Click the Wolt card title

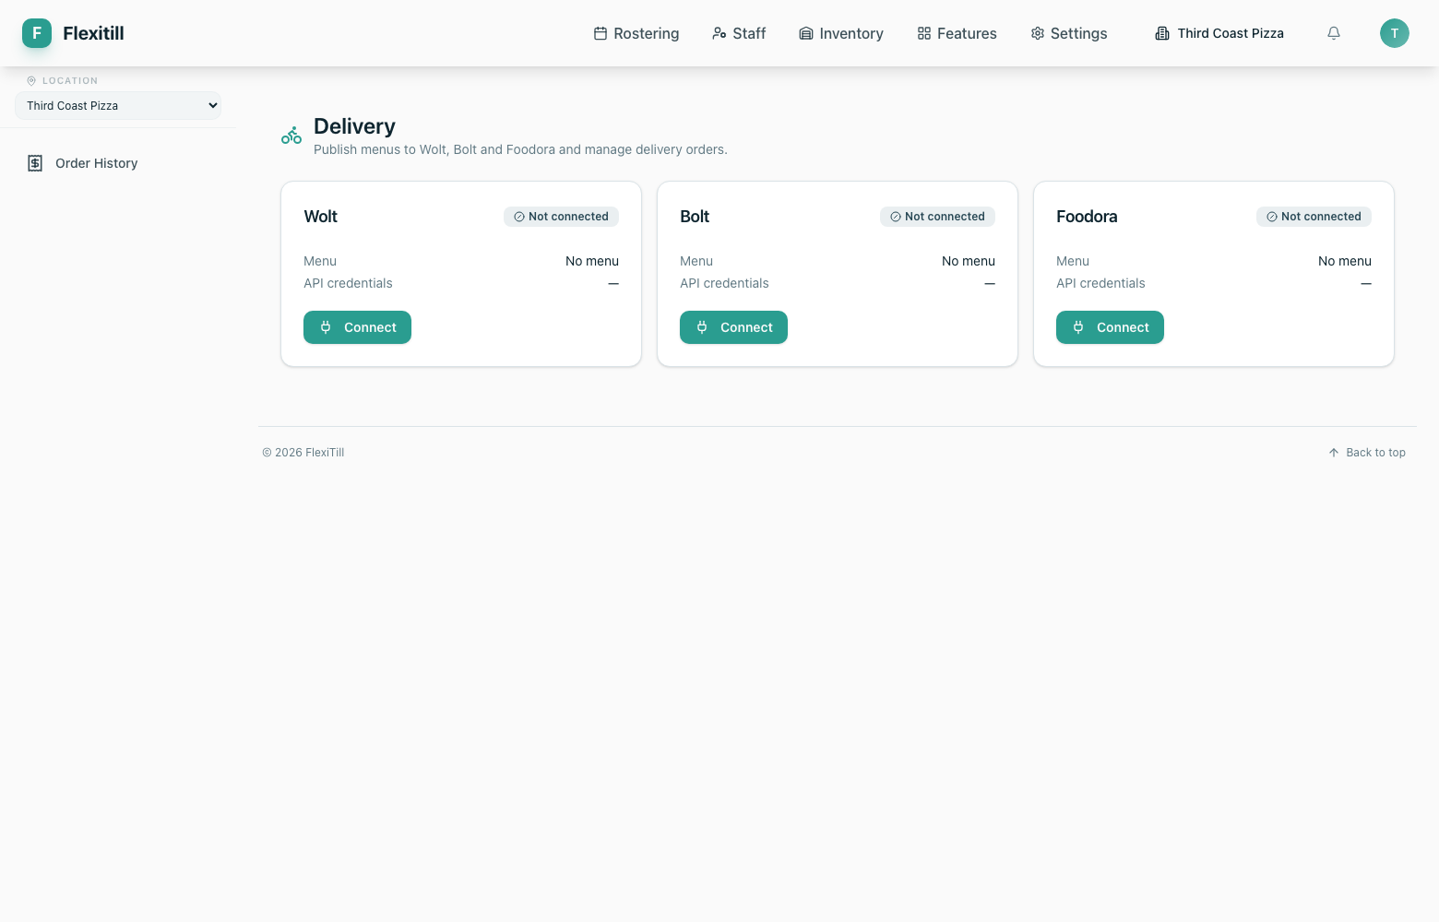321,217
